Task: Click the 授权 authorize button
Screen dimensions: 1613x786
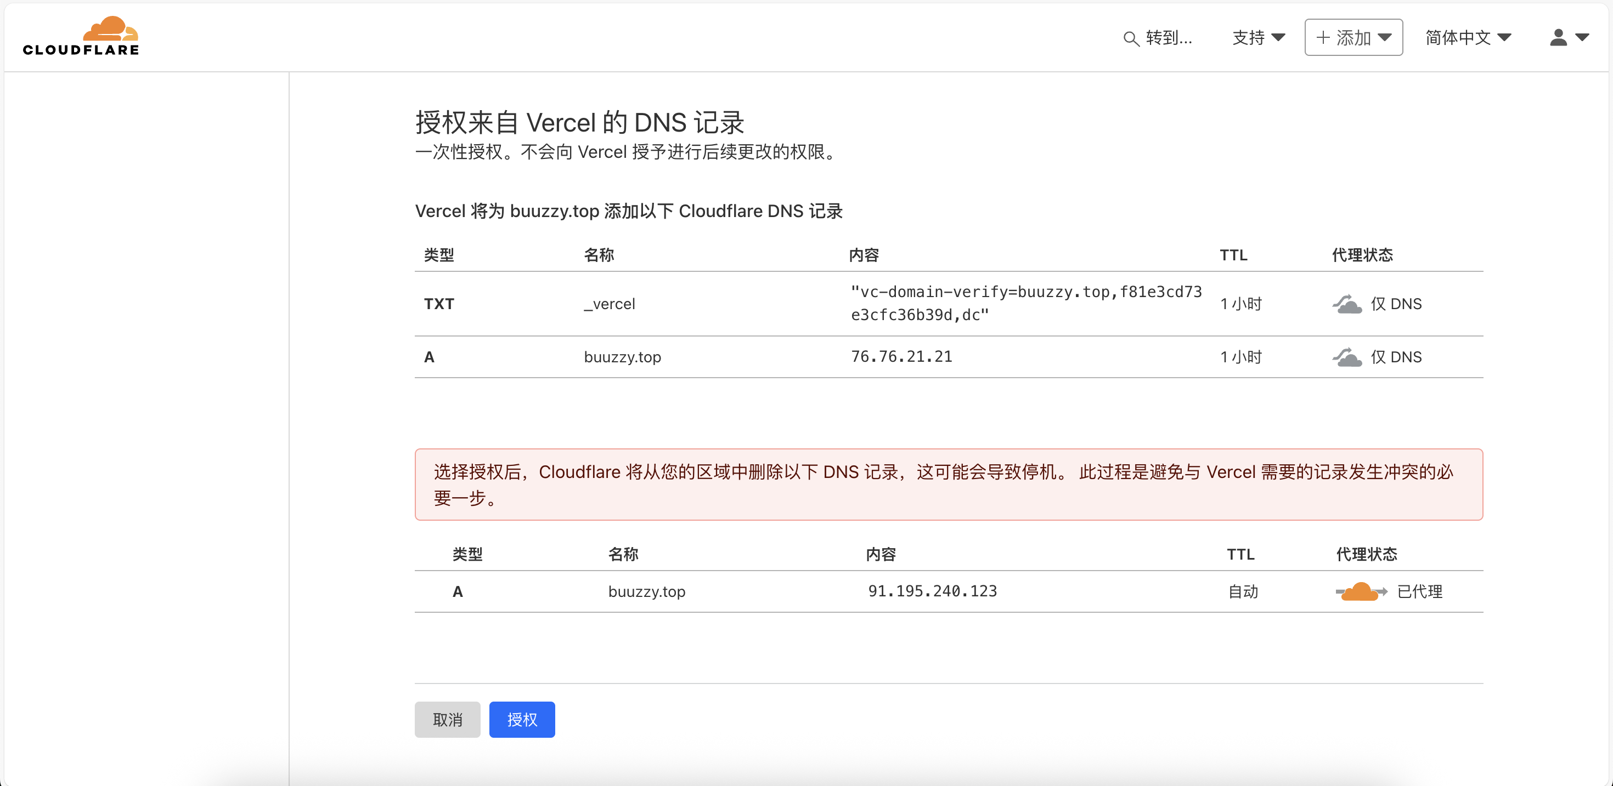Action: coord(522,720)
